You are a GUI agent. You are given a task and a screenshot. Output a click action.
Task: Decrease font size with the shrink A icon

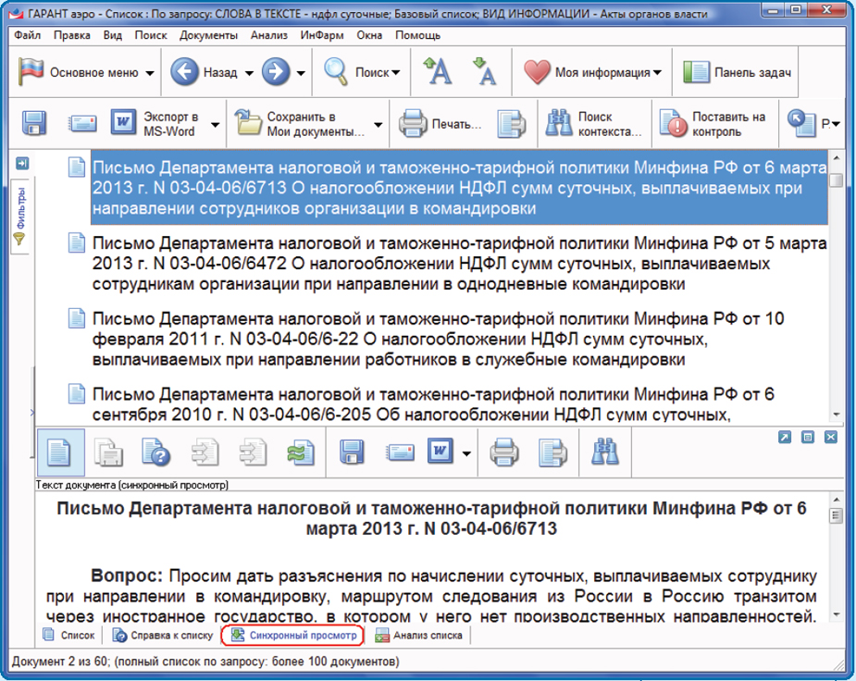484,72
